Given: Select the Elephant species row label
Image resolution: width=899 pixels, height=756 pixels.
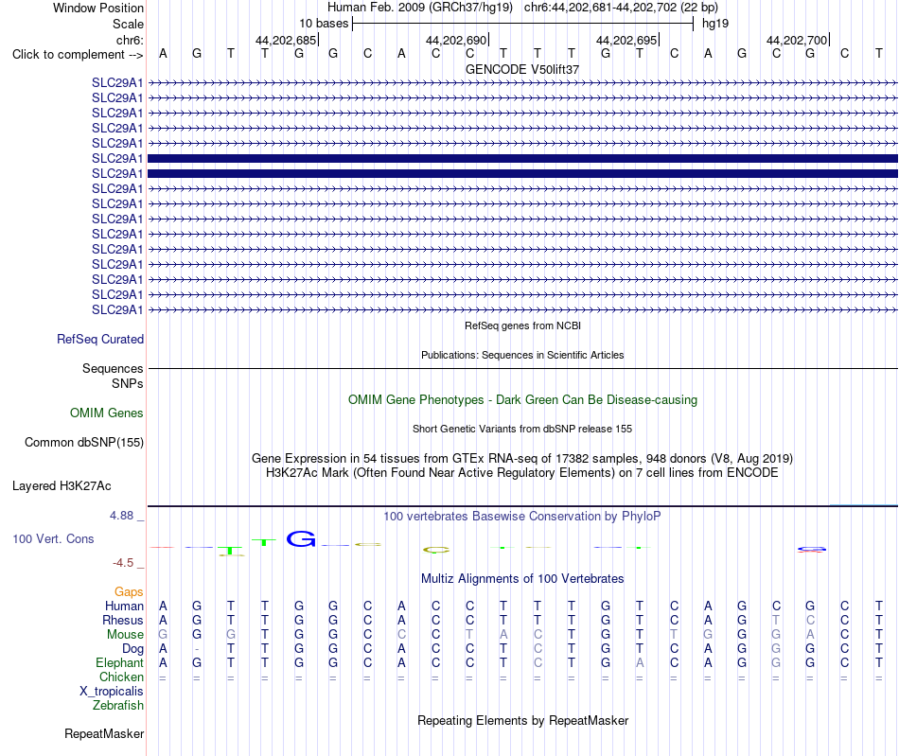Looking at the screenshot, I should click(120, 663).
